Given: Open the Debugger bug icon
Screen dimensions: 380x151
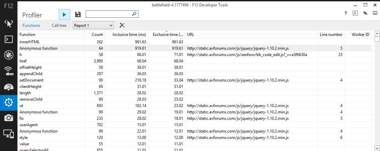Looking at the screenshot, I should click(x=8, y=55).
